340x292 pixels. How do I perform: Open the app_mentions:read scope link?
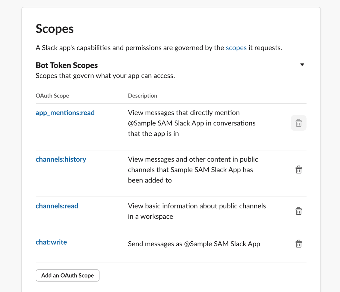tap(65, 113)
